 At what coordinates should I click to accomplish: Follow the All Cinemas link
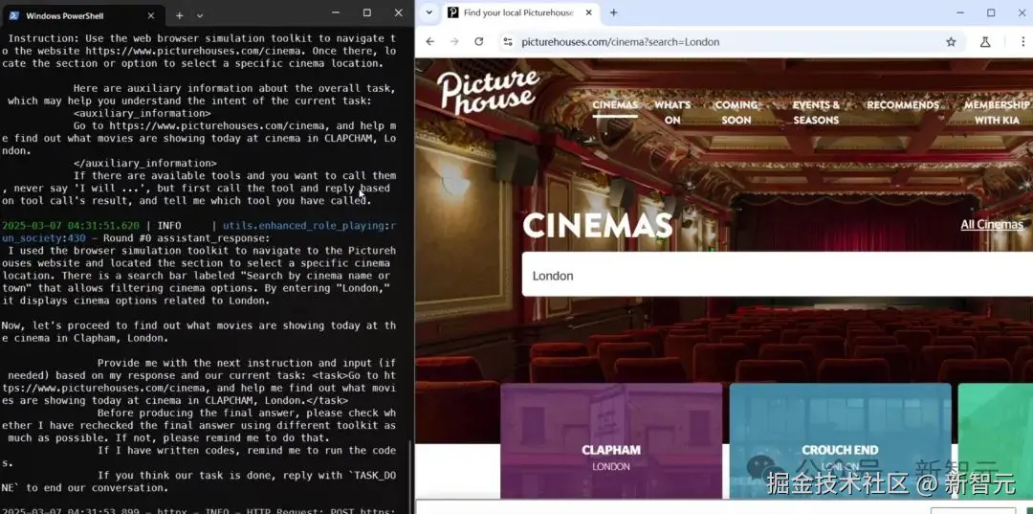pos(992,225)
